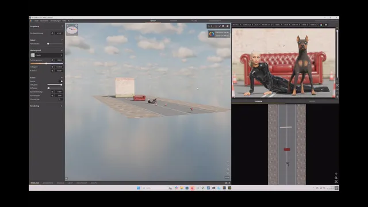Open camera settings gear at end of camera bar

click(326, 25)
